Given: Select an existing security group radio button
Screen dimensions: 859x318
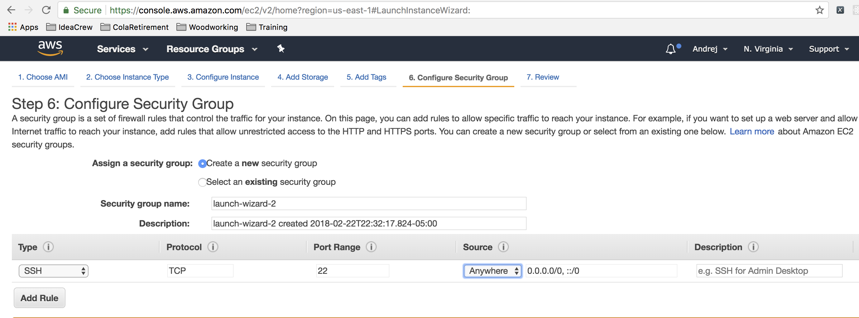Looking at the screenshot, I should (202, 182).
